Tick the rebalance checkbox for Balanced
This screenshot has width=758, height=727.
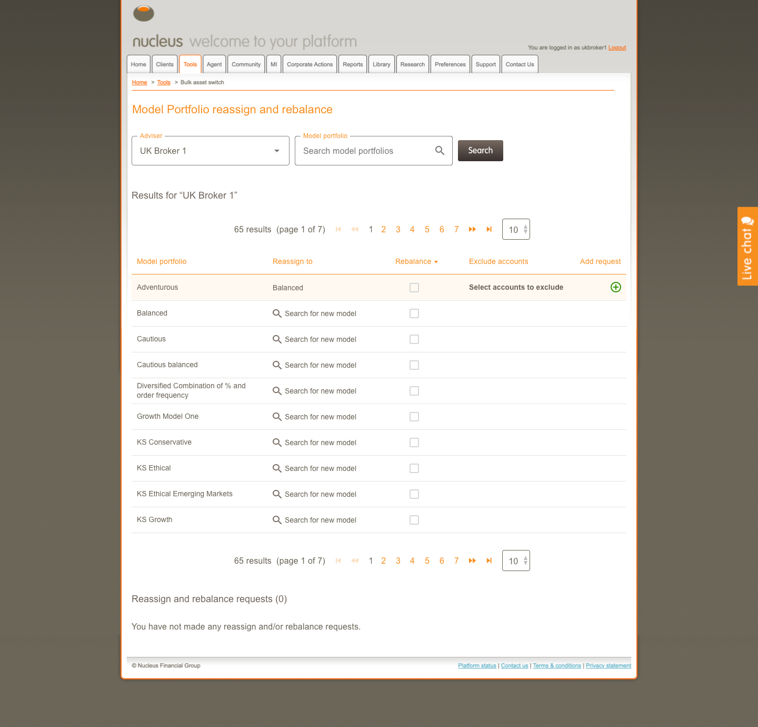(414, 313)
